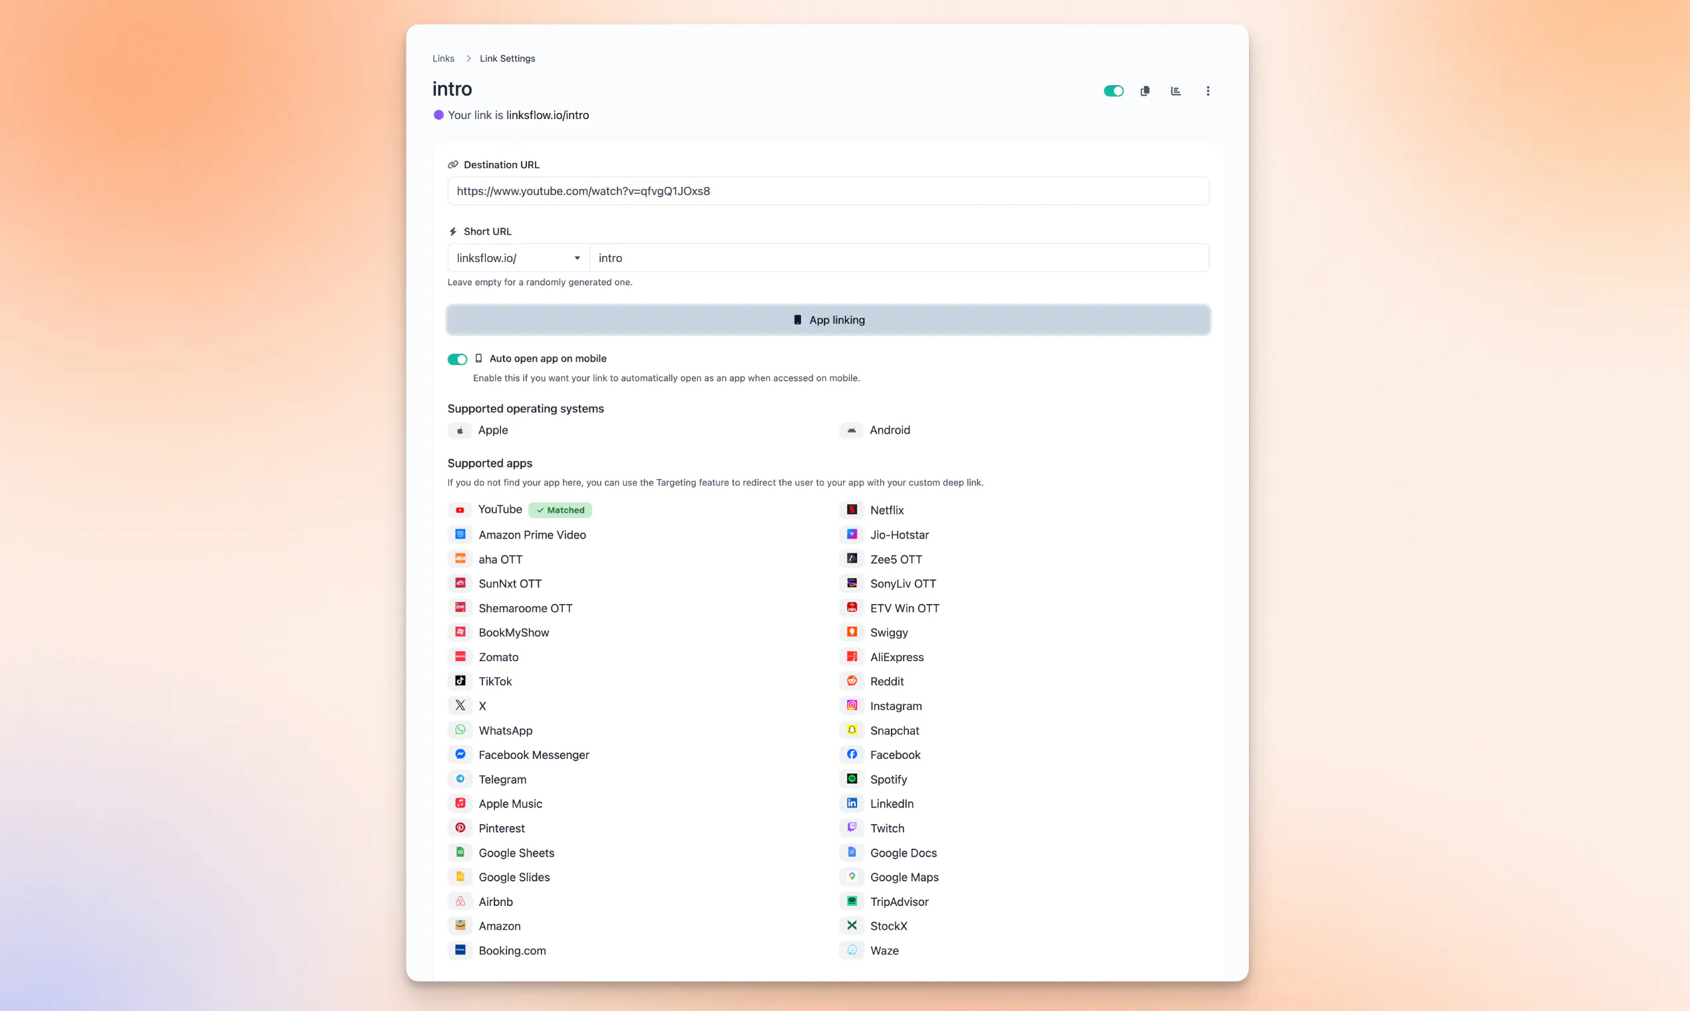The height and width of the screenshot is (1011, 1690).
Task: Click the 'Leave empty for a randomly generated one' hint
Action: [540, 283]
